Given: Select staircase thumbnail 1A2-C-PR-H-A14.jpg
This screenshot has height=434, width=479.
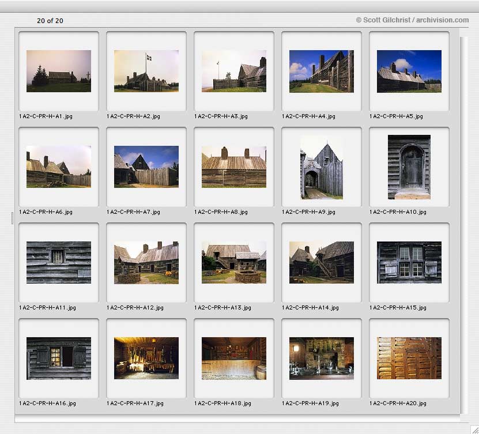Looking at the screenshot, I should coord(322,262).
